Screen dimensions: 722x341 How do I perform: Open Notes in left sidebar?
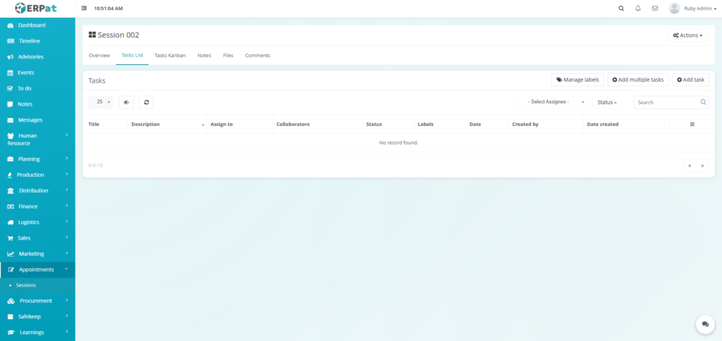[38, 104]
